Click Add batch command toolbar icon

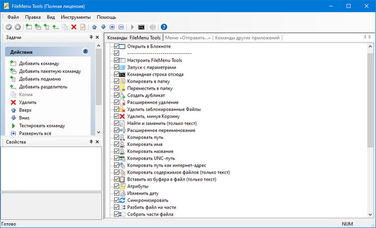(x=38, y=27)
